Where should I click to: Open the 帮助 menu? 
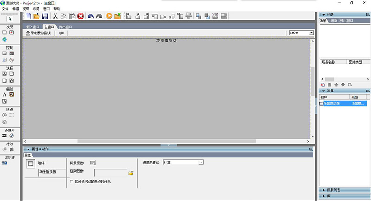pyautogui.click(x=57, y=9)
